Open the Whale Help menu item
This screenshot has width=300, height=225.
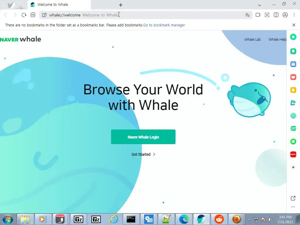[x=277, y=40]
